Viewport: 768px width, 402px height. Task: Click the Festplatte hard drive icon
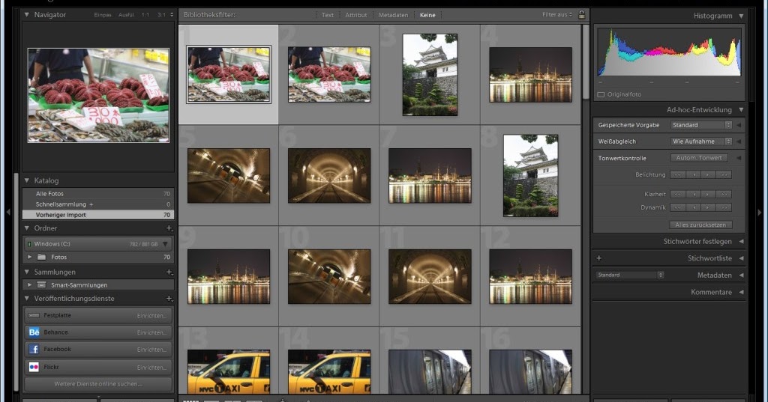(34, 315)
